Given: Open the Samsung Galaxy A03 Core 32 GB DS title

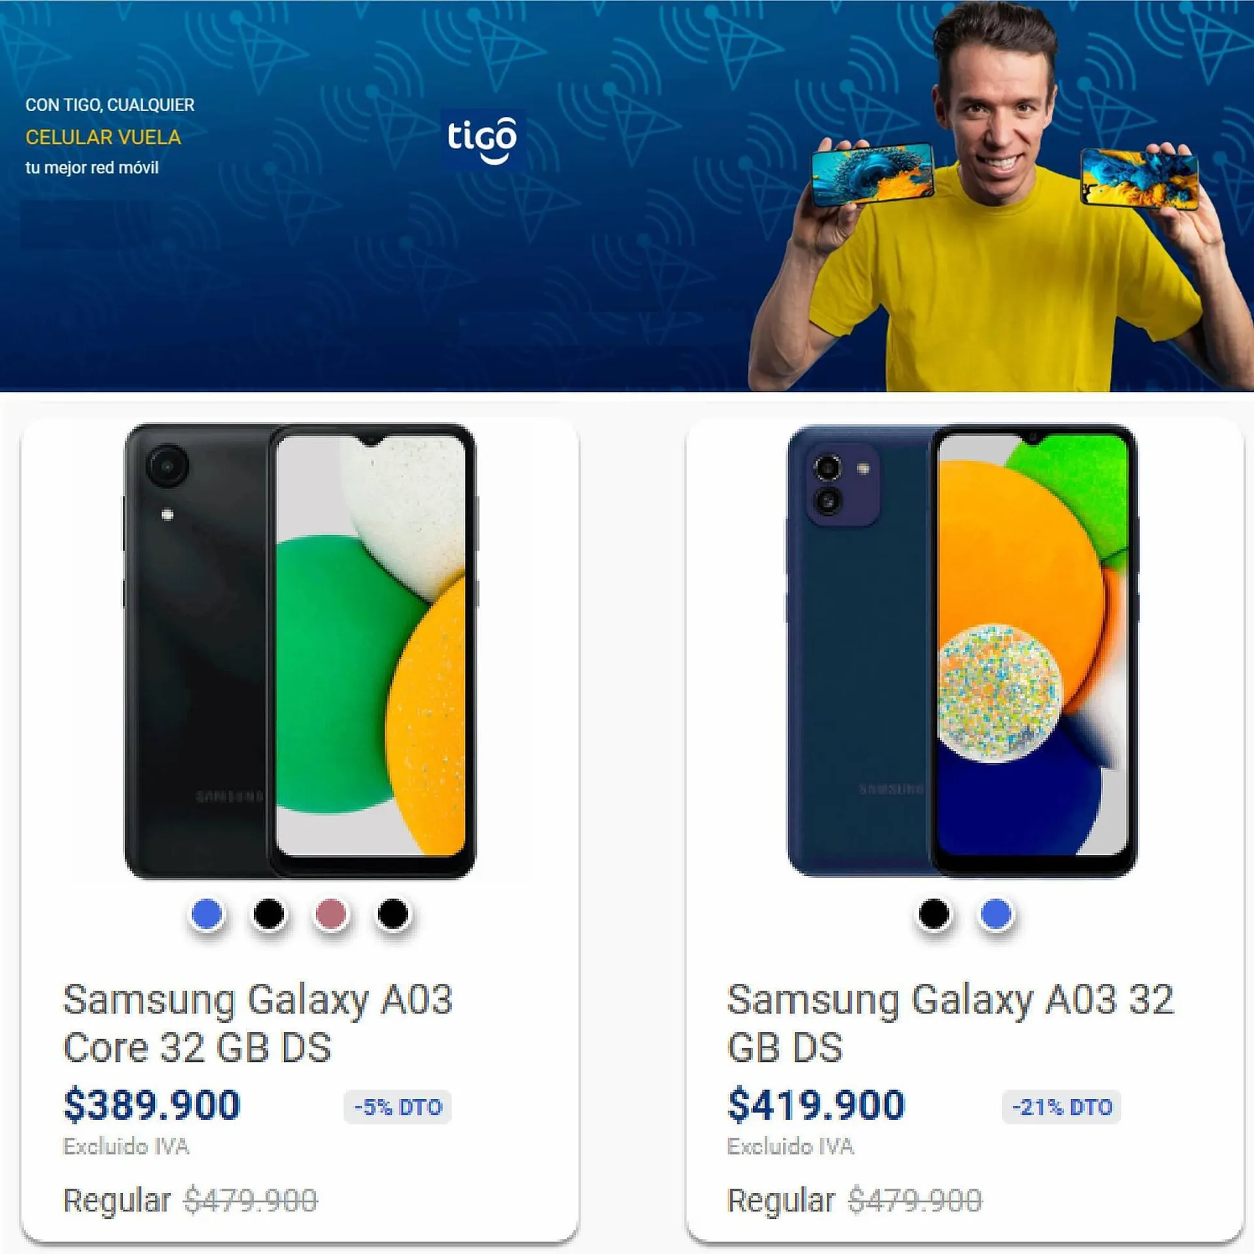Looking at the screenshot, I should coord(258,1023).
